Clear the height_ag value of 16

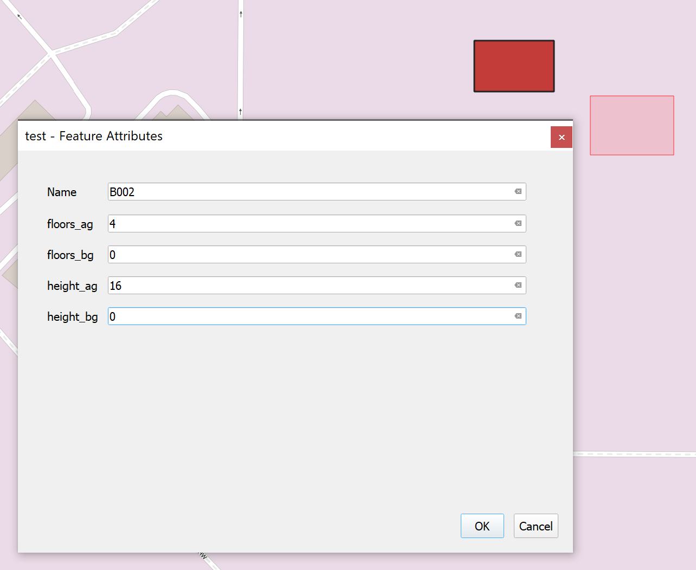pyautogui.click(x=518, y=285)
